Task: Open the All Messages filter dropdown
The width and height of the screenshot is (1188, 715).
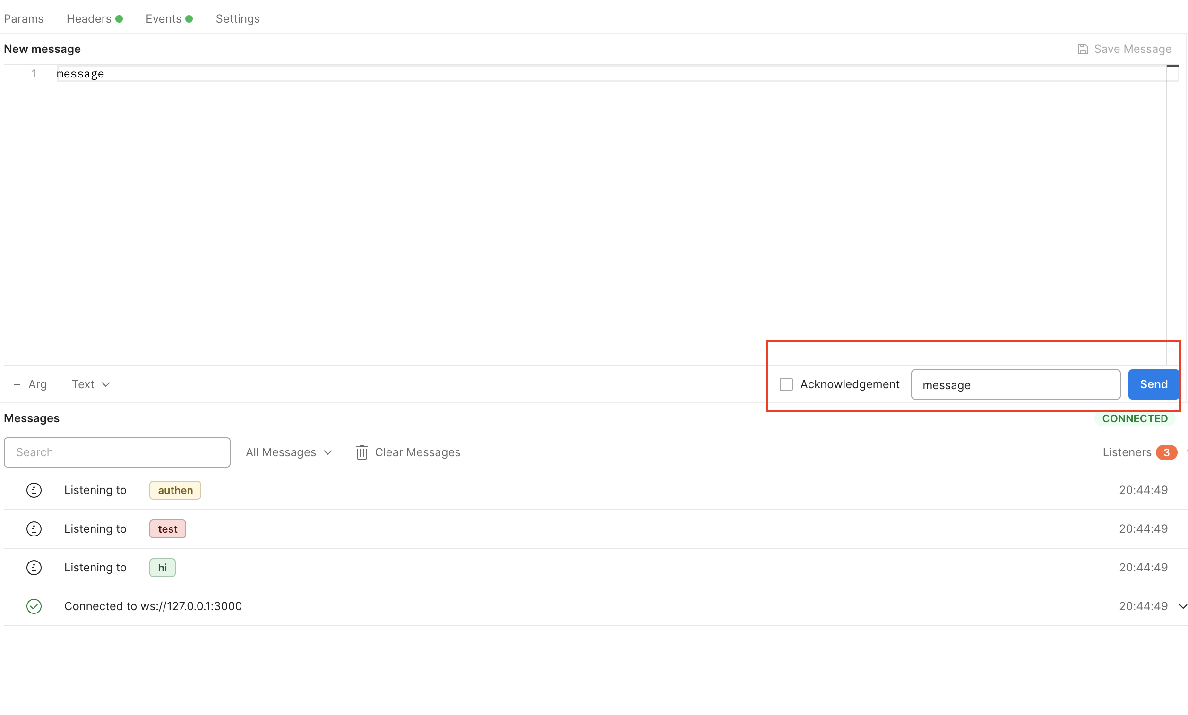Action: tap(289, 452)
